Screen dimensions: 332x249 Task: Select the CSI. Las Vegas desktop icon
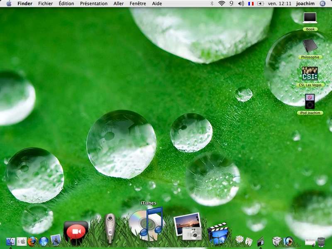[x=310, y=73]
